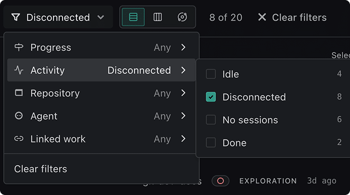Expand the Repository submenu arrow
Viewport: 350px width, 195px height.
point(183,93)
